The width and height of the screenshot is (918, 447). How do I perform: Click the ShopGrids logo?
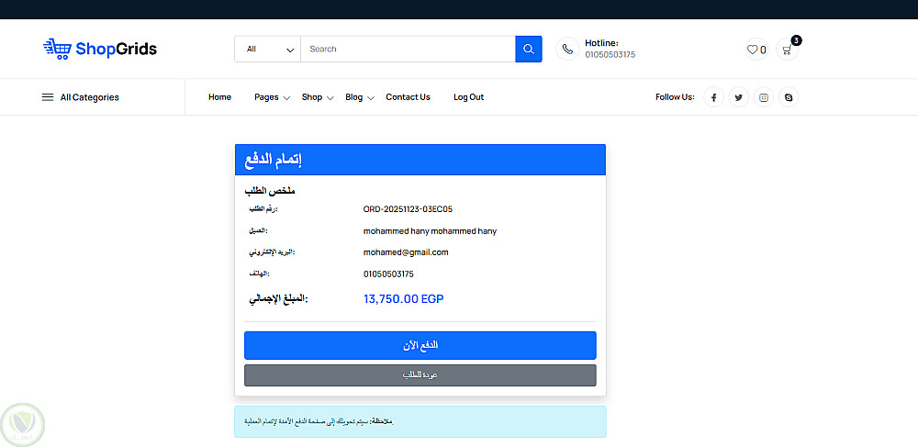point(100,50)
